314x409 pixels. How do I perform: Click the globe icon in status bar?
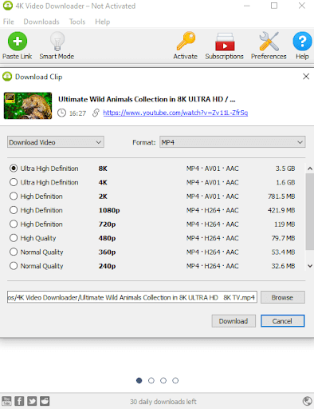tap(307, 401)
